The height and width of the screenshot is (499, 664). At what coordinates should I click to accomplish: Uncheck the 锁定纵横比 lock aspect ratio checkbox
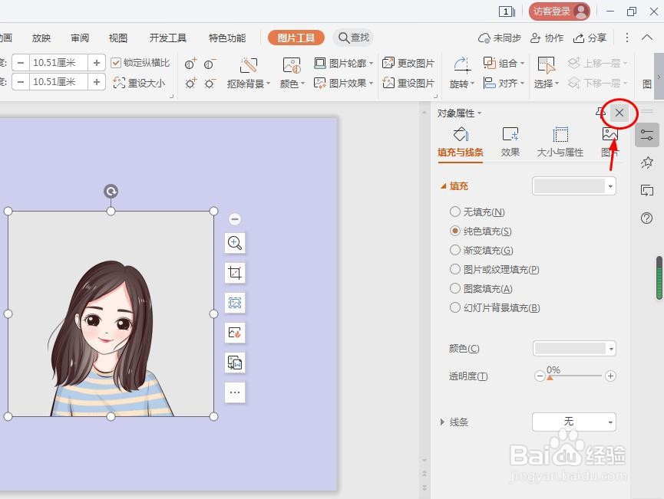pos(116,63)
